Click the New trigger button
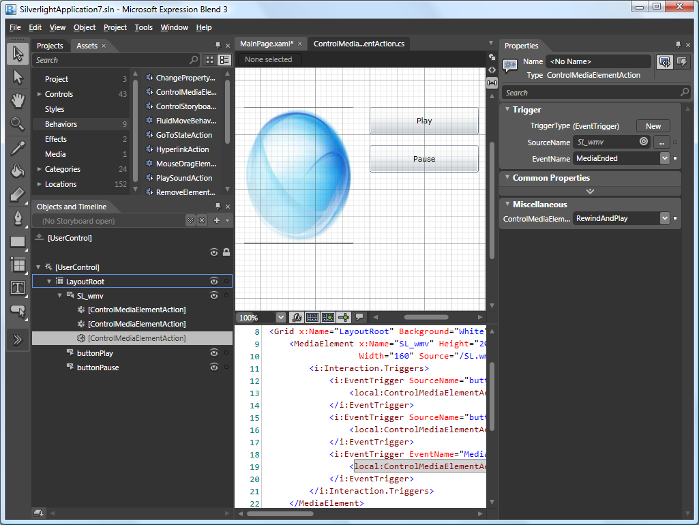Image resolution: width=699 pixels, height=525 pixels. click(653, 126)
